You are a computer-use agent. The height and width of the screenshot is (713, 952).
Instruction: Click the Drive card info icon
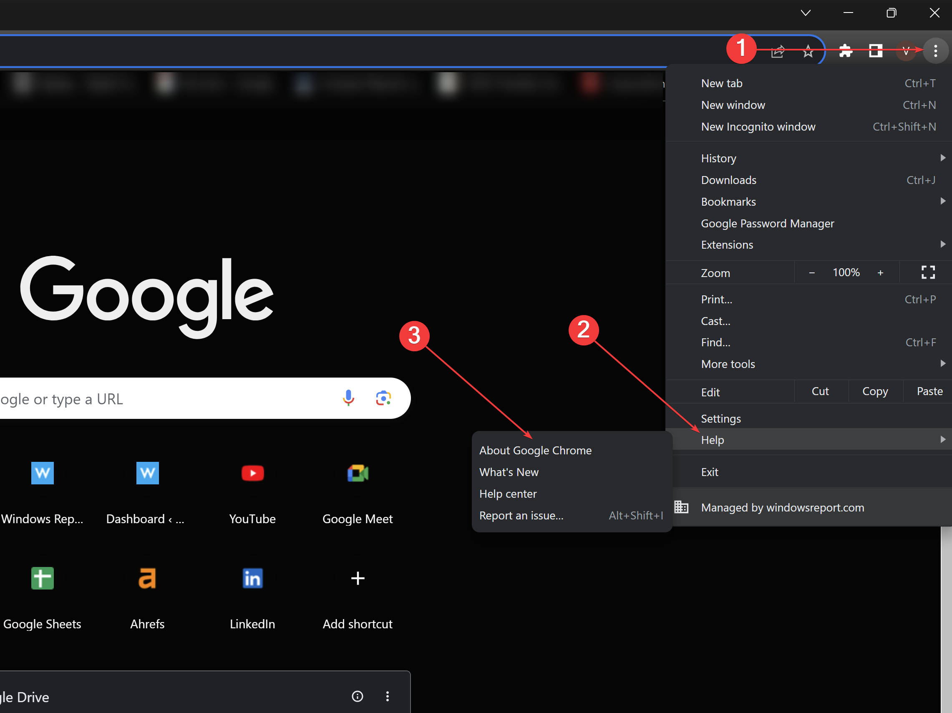[357, 696]
